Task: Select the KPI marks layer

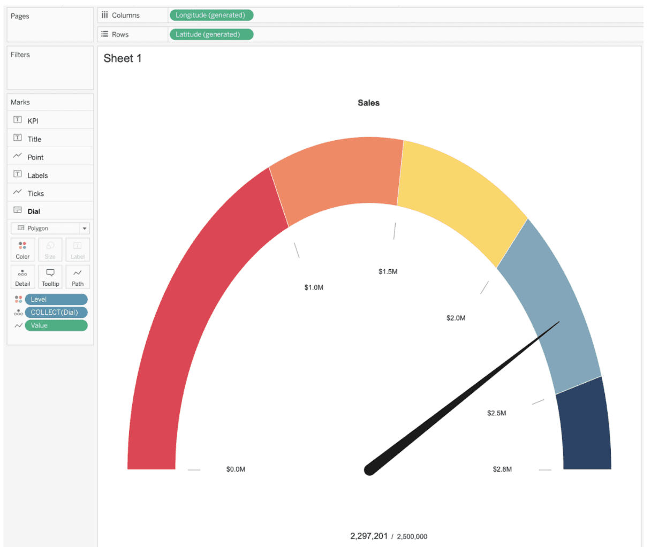Action: coord(33,120)
